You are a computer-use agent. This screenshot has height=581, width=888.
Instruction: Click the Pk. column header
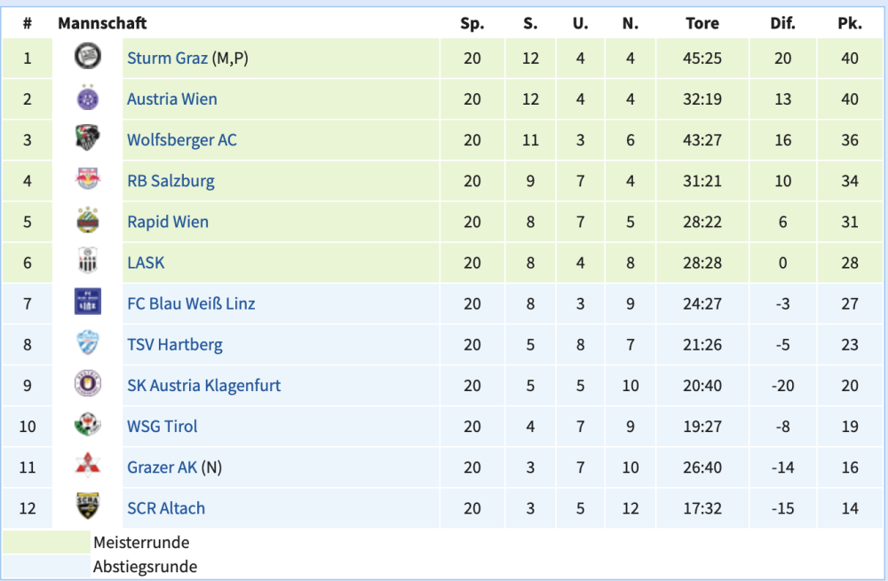(850, 24)
